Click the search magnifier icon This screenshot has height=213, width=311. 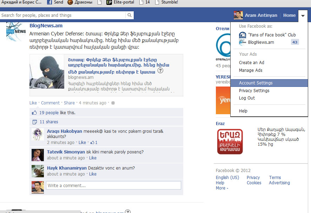pyautogui.click(x=130, y=15)
